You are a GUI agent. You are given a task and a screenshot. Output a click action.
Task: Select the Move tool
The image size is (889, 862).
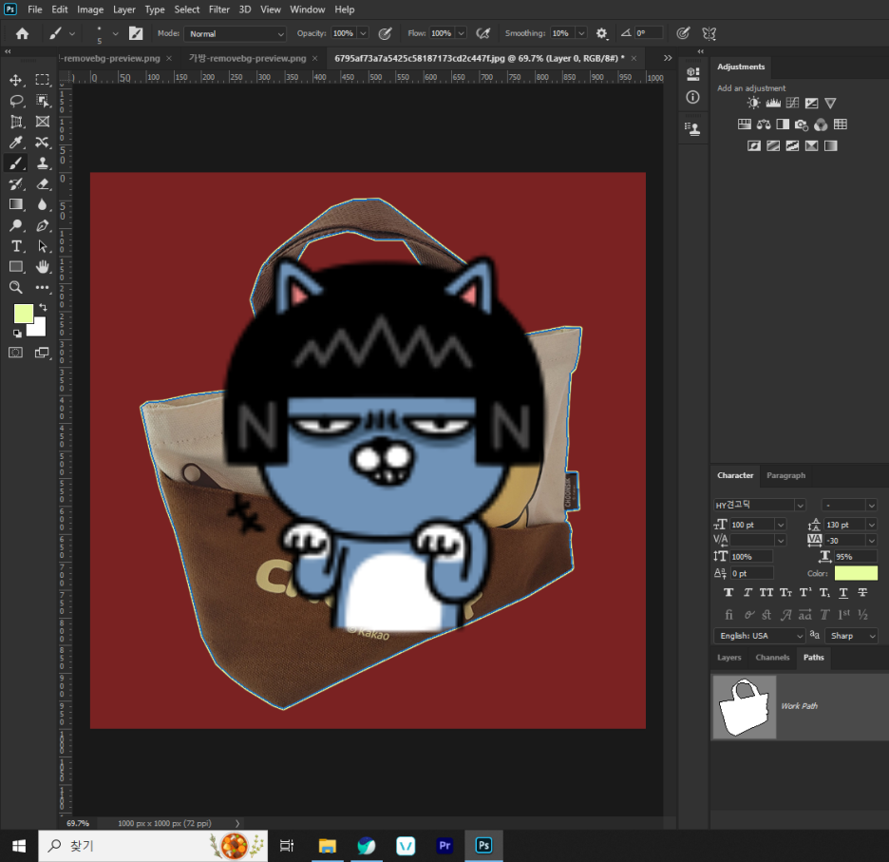pyautogui.click(x=16, y=80)
